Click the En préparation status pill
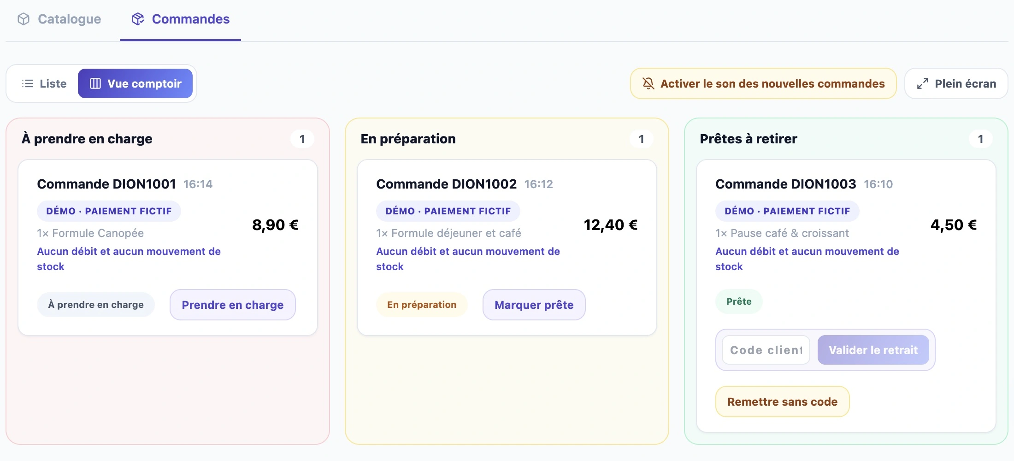Viewport: 1014px width, 461px height. click(x=422, y=305)
